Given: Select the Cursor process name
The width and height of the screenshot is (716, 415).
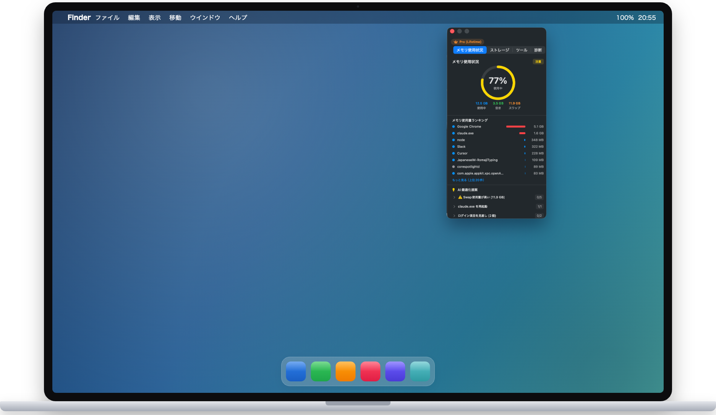Looking at the screenshot, I should 462,153.
